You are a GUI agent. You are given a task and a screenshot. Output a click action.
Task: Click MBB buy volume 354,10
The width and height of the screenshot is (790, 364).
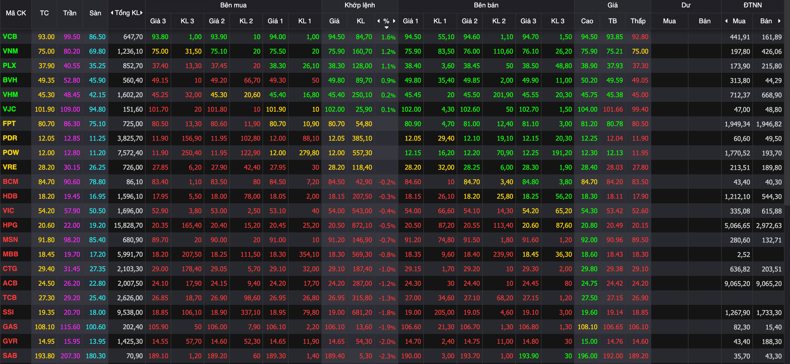(309, 254)
